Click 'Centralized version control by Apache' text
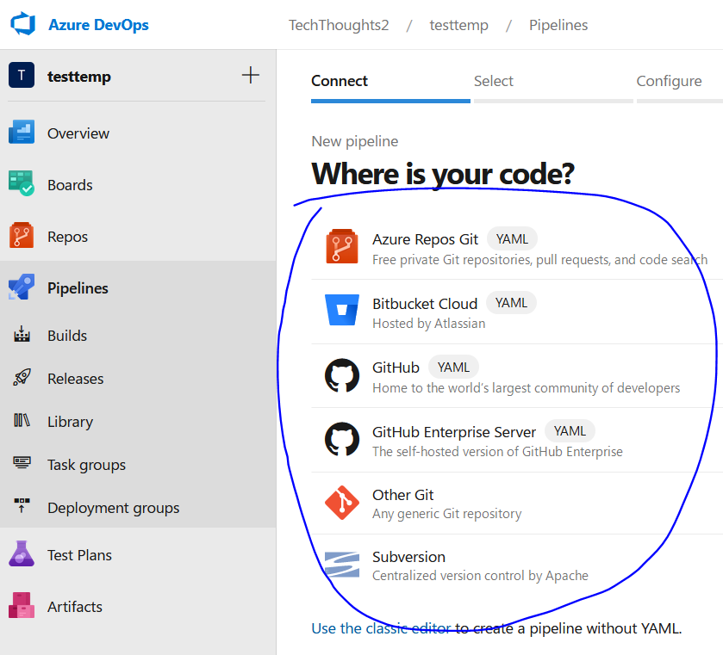723x655 pixels. [480, 576]
